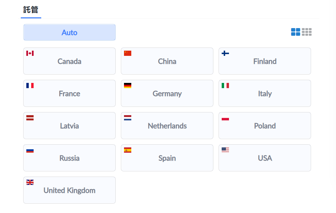Click the Netherlands flag icon

coord(127,118)
